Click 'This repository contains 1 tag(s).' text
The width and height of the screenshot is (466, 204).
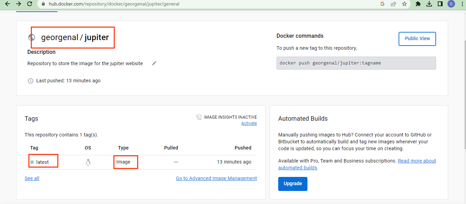click(x=62, y=135)
